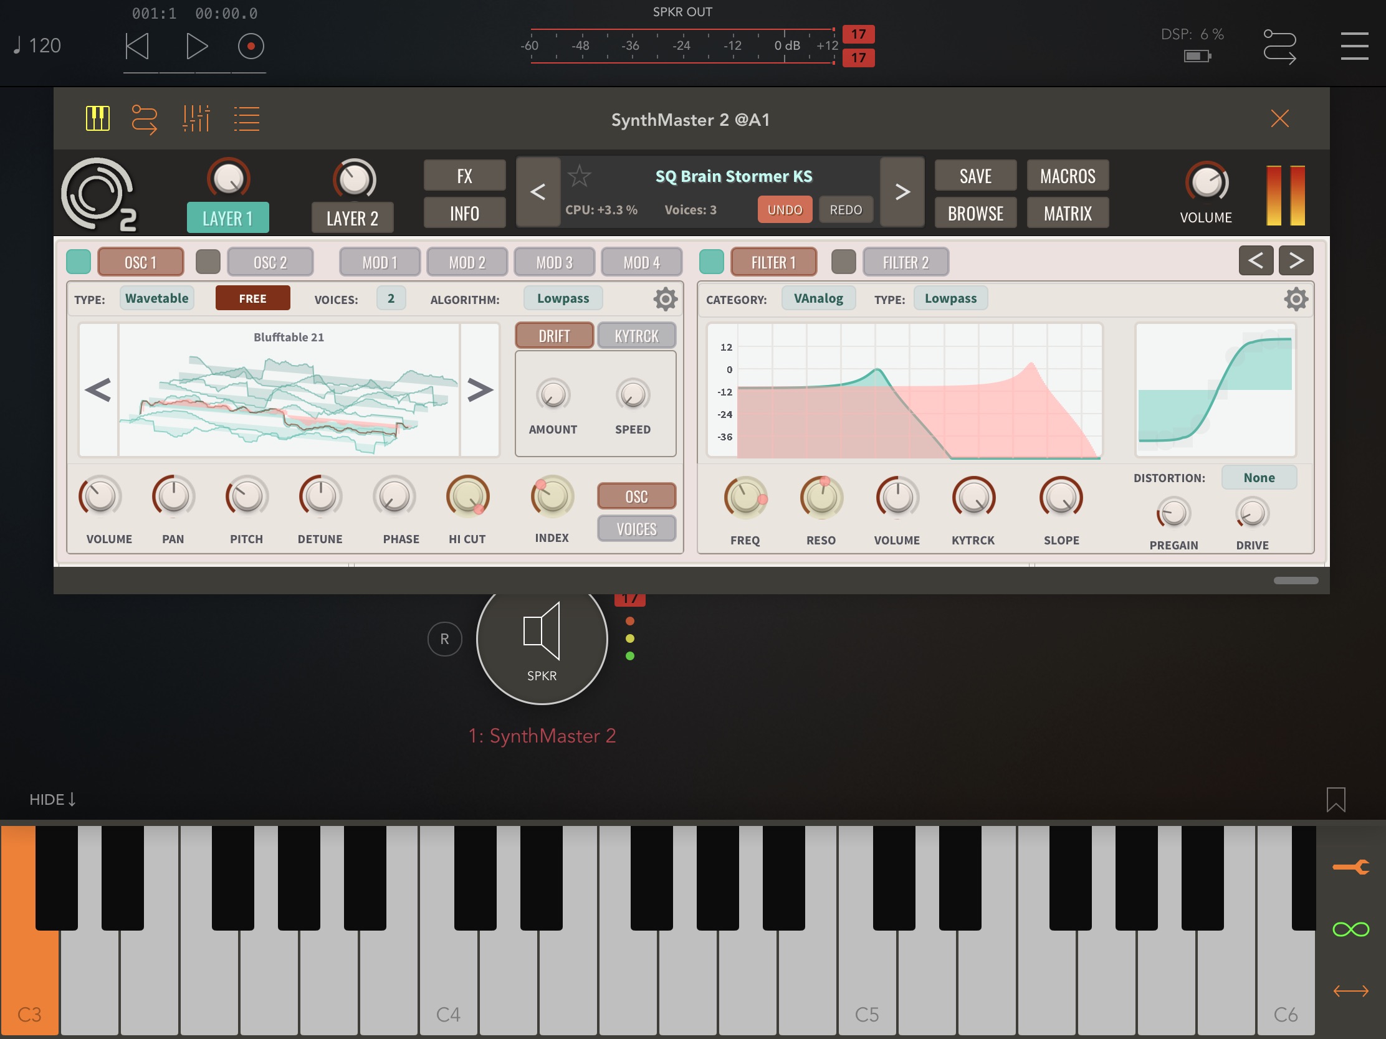Toggle the green infinity hold icon
Screen dimensions: 1386x1039
coord(1351,929)
